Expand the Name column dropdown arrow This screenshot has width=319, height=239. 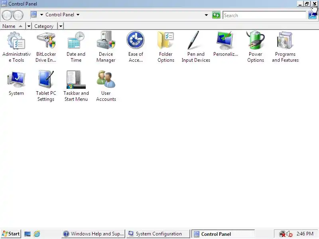pos(29,26)
